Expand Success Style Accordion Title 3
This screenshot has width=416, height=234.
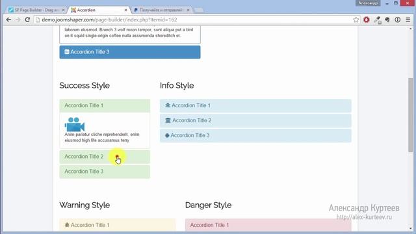pos(105,172)
